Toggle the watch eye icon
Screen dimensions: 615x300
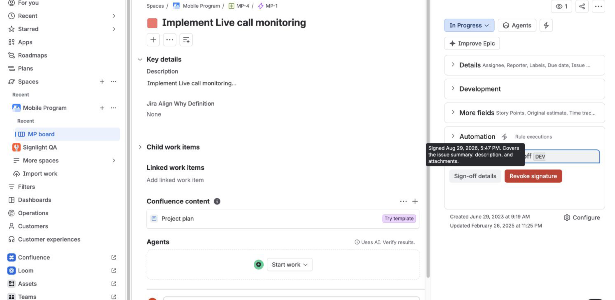point(562,6)
